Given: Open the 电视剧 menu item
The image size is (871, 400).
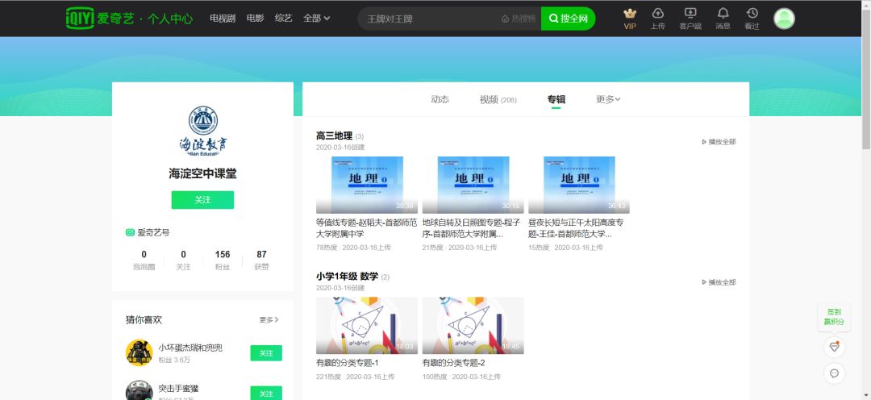Looking at the screenshot, I should pyautogui.click(x=223, y=19).
